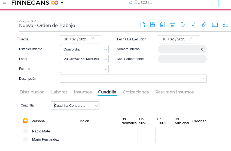Screen dimensions: 231x151
Task: Send by email using envelope icon
Action: pyautogui.click(x=215, y=25)
